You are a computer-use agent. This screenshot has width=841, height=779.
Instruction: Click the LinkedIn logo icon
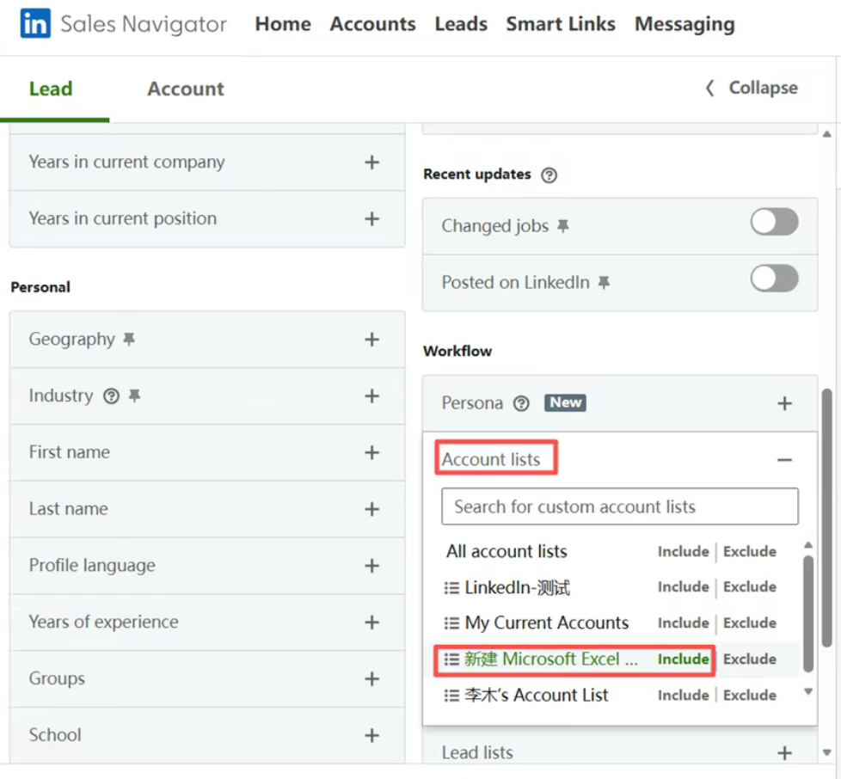(x=35, y=24)
